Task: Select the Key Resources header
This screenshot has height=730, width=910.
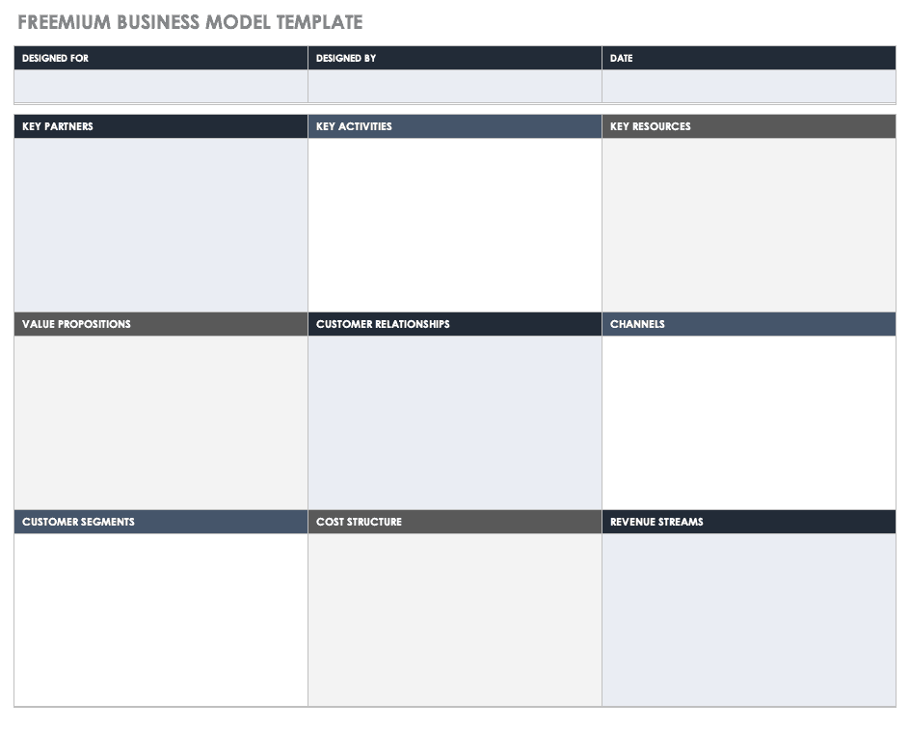Action: pos(749,126)
